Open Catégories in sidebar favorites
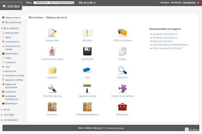Image resolution: width=202 pixels, height=134 pixels. point(10,62)
